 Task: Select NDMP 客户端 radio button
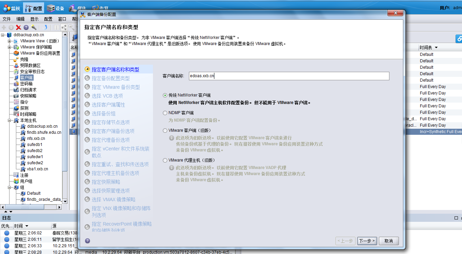point(165,113)
